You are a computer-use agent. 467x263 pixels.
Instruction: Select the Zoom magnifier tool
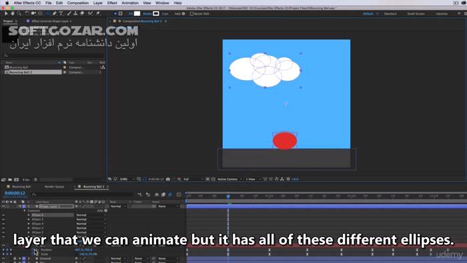19,13
